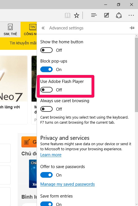Toggle Show the home button switch
138x206 pixels.
pyautogui.click(x=46, y=50)
